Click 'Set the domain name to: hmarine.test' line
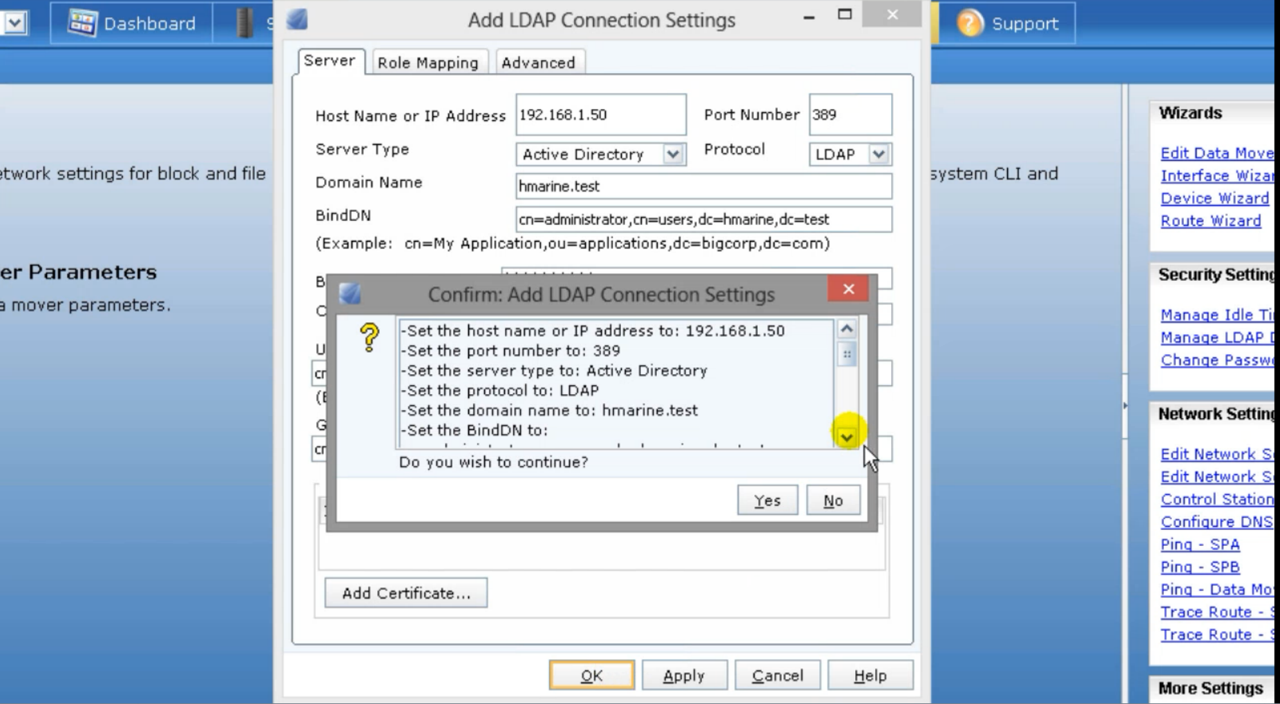Viewport: 1280px width, 704px height. click(x=549, y=411)
